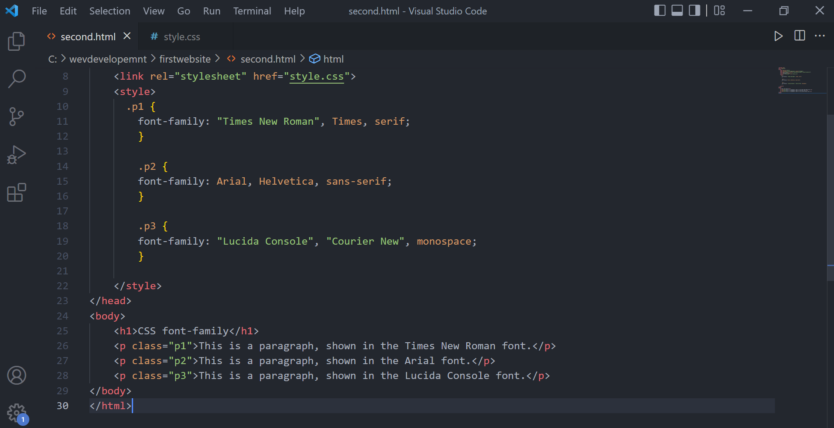Split the editor to the right
834x428 pixels.
pos(799,36)
